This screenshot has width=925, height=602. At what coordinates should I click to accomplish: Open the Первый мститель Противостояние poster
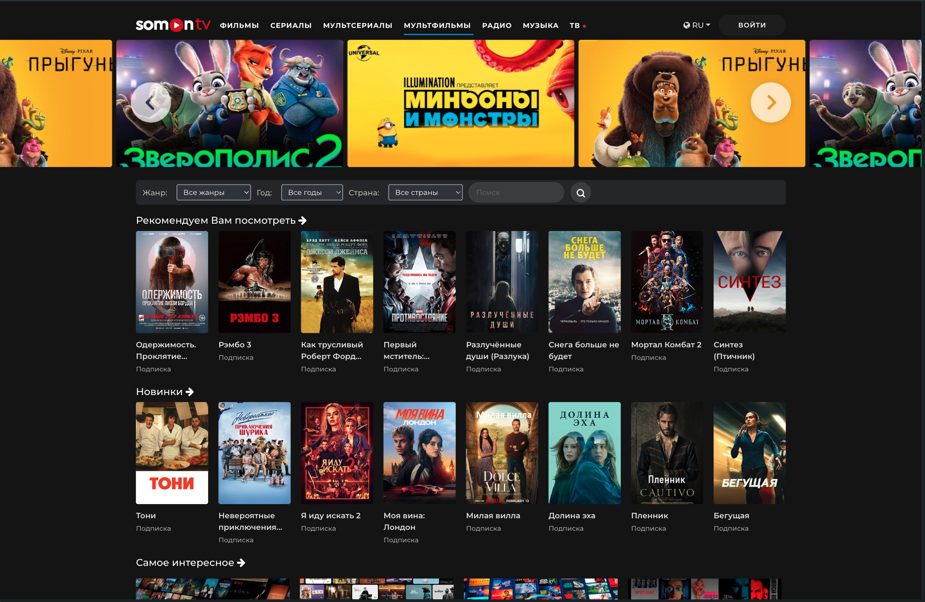click(x=420, y=282)
